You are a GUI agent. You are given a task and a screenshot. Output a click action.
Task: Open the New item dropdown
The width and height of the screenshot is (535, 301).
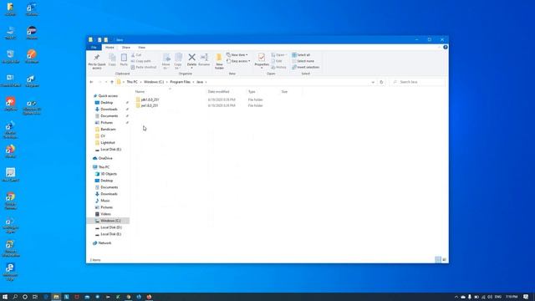(237, 55)
